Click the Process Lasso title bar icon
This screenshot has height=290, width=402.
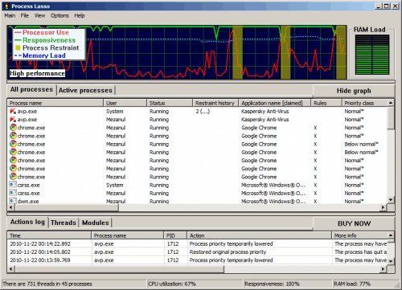(x=6, y=6)
